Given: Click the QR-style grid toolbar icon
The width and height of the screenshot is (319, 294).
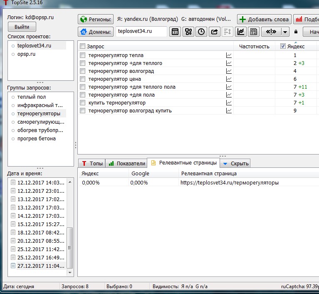Looking at the screenshot, I should tap(188, 32).
